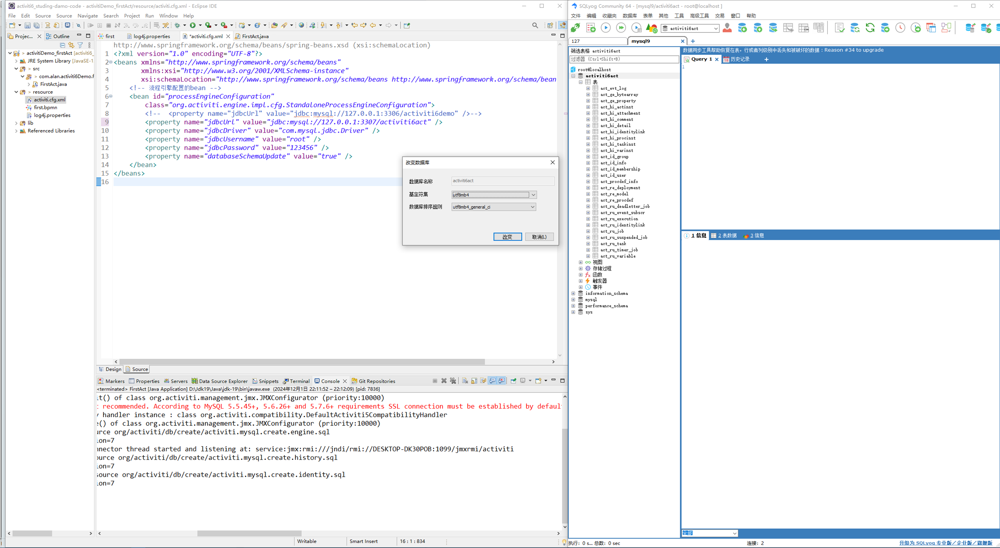Click the Eclipse Debug bug icon

[x=177, y=25]
